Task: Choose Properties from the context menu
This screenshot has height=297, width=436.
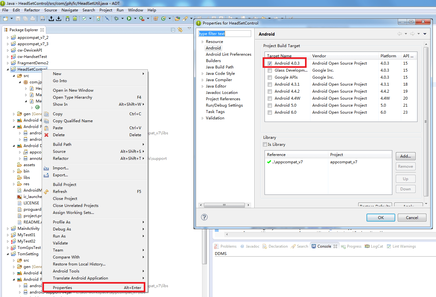Action: coord(94,288)
